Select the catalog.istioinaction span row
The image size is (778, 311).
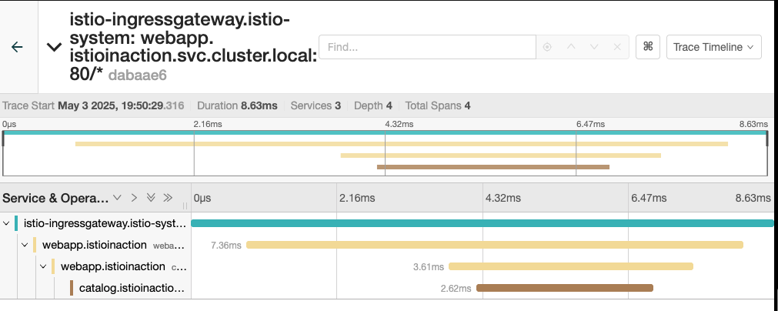[131, 288]
